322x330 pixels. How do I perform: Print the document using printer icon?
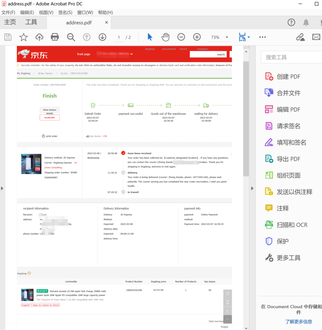coord(55,37)
